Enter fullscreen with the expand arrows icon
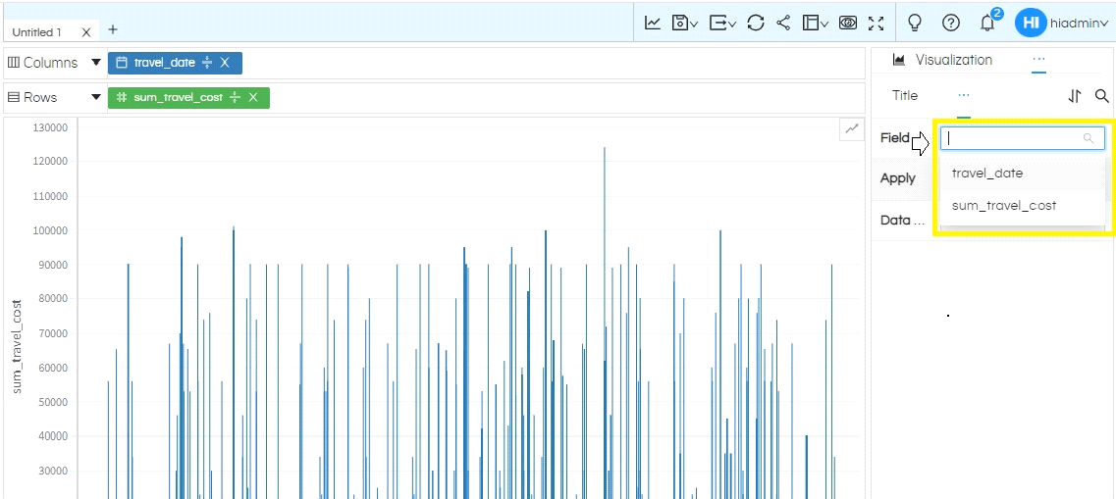This screenshot has width=1116, height=499. pos(877,23)
